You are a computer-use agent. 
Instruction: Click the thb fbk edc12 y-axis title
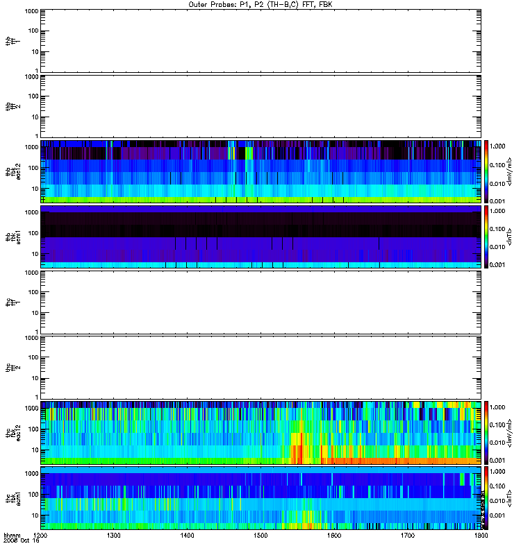pyautogui.click(x=13, y=171)
